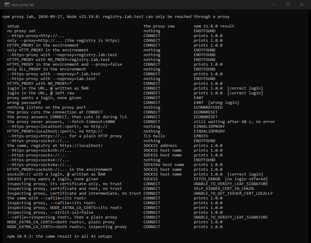
Task: Click 'login in the URL, @ left raw'
Action: [x=41, y=93]
